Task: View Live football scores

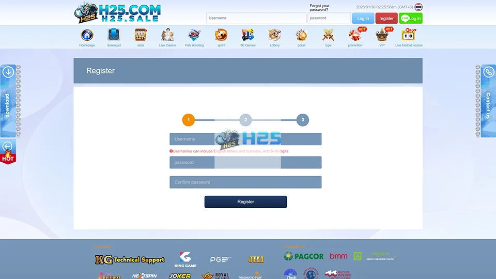Action: tap(409, 35)
